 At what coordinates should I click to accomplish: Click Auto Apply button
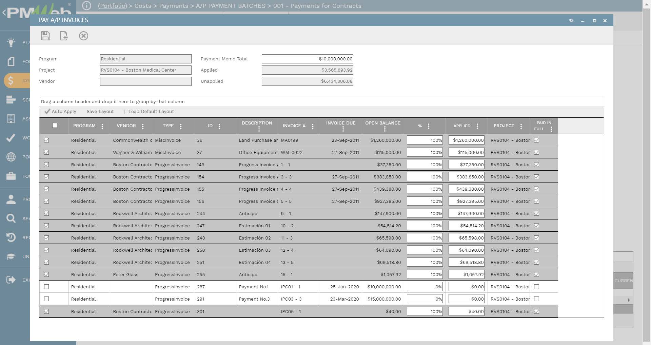point(60,111)
